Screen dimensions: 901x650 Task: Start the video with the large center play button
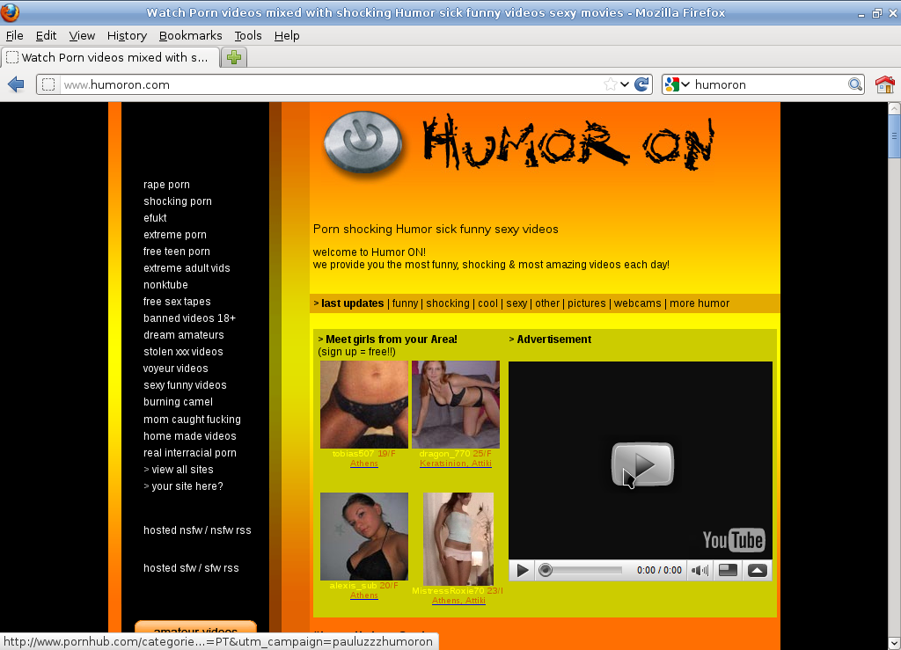(641, 464)
